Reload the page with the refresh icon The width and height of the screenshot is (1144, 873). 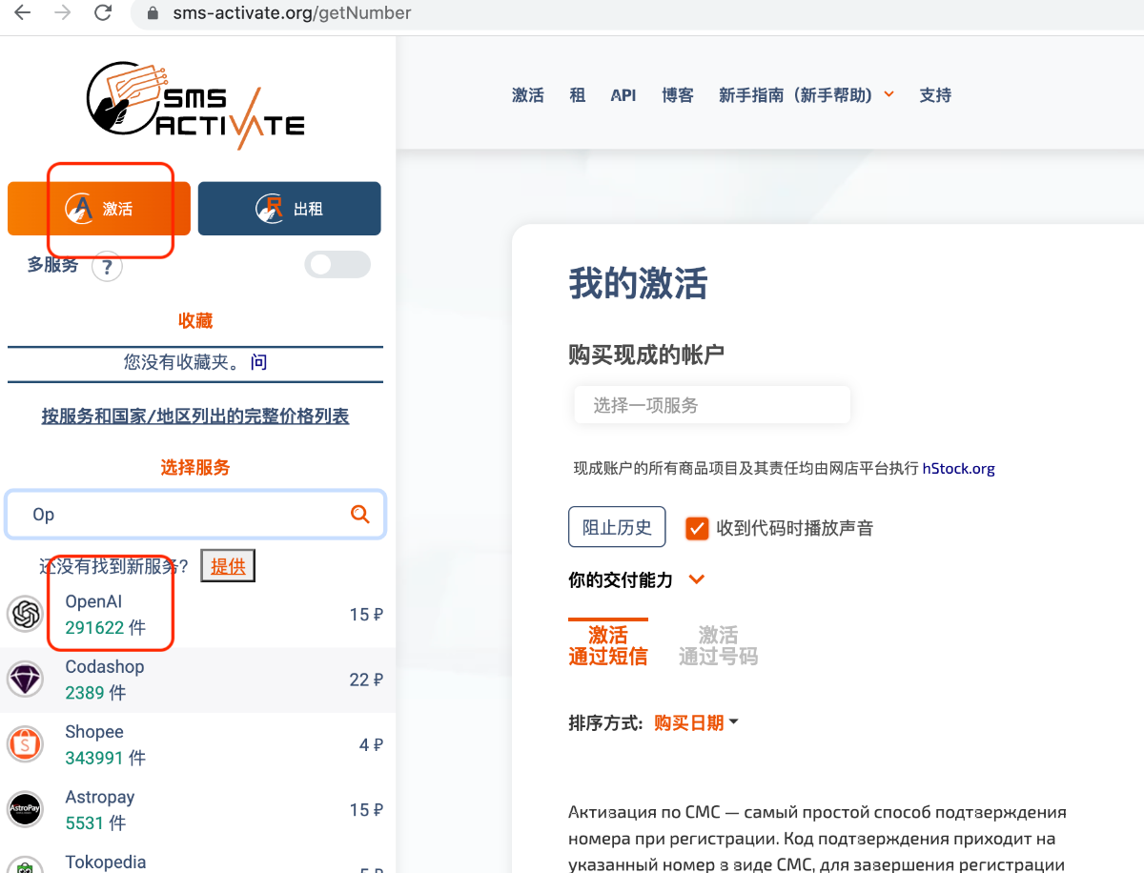coord(104,13)
